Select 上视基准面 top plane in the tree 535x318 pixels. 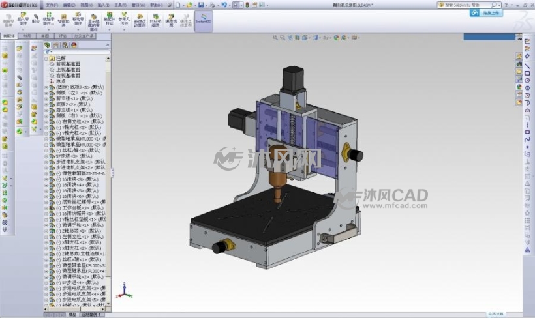point(68,70)
